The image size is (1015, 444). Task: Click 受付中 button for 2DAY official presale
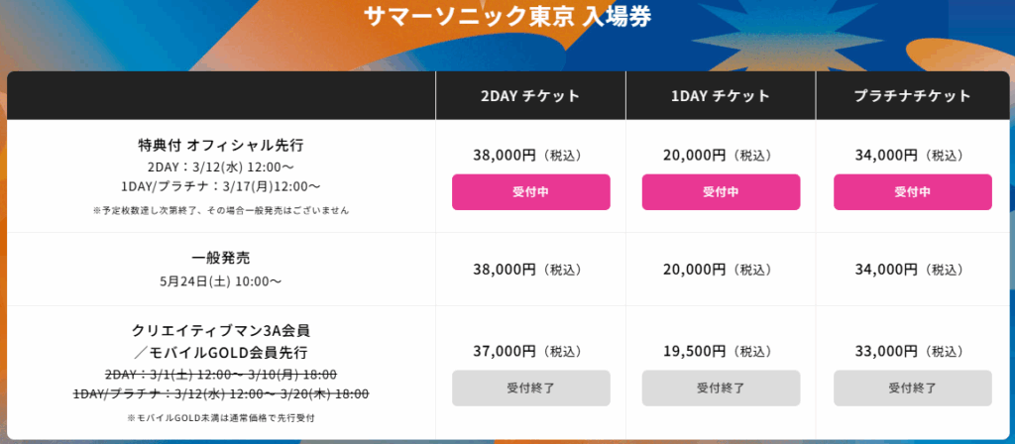[531, 191]
